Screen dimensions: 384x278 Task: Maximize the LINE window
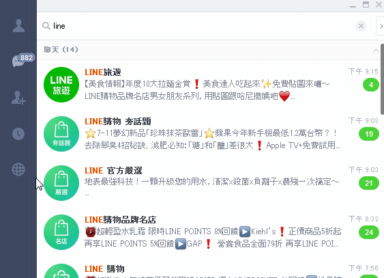point(366,4)
